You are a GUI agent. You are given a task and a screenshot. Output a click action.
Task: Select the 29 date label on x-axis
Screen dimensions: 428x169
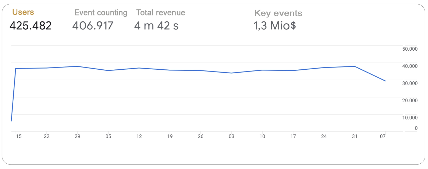[x=77, y=136]
